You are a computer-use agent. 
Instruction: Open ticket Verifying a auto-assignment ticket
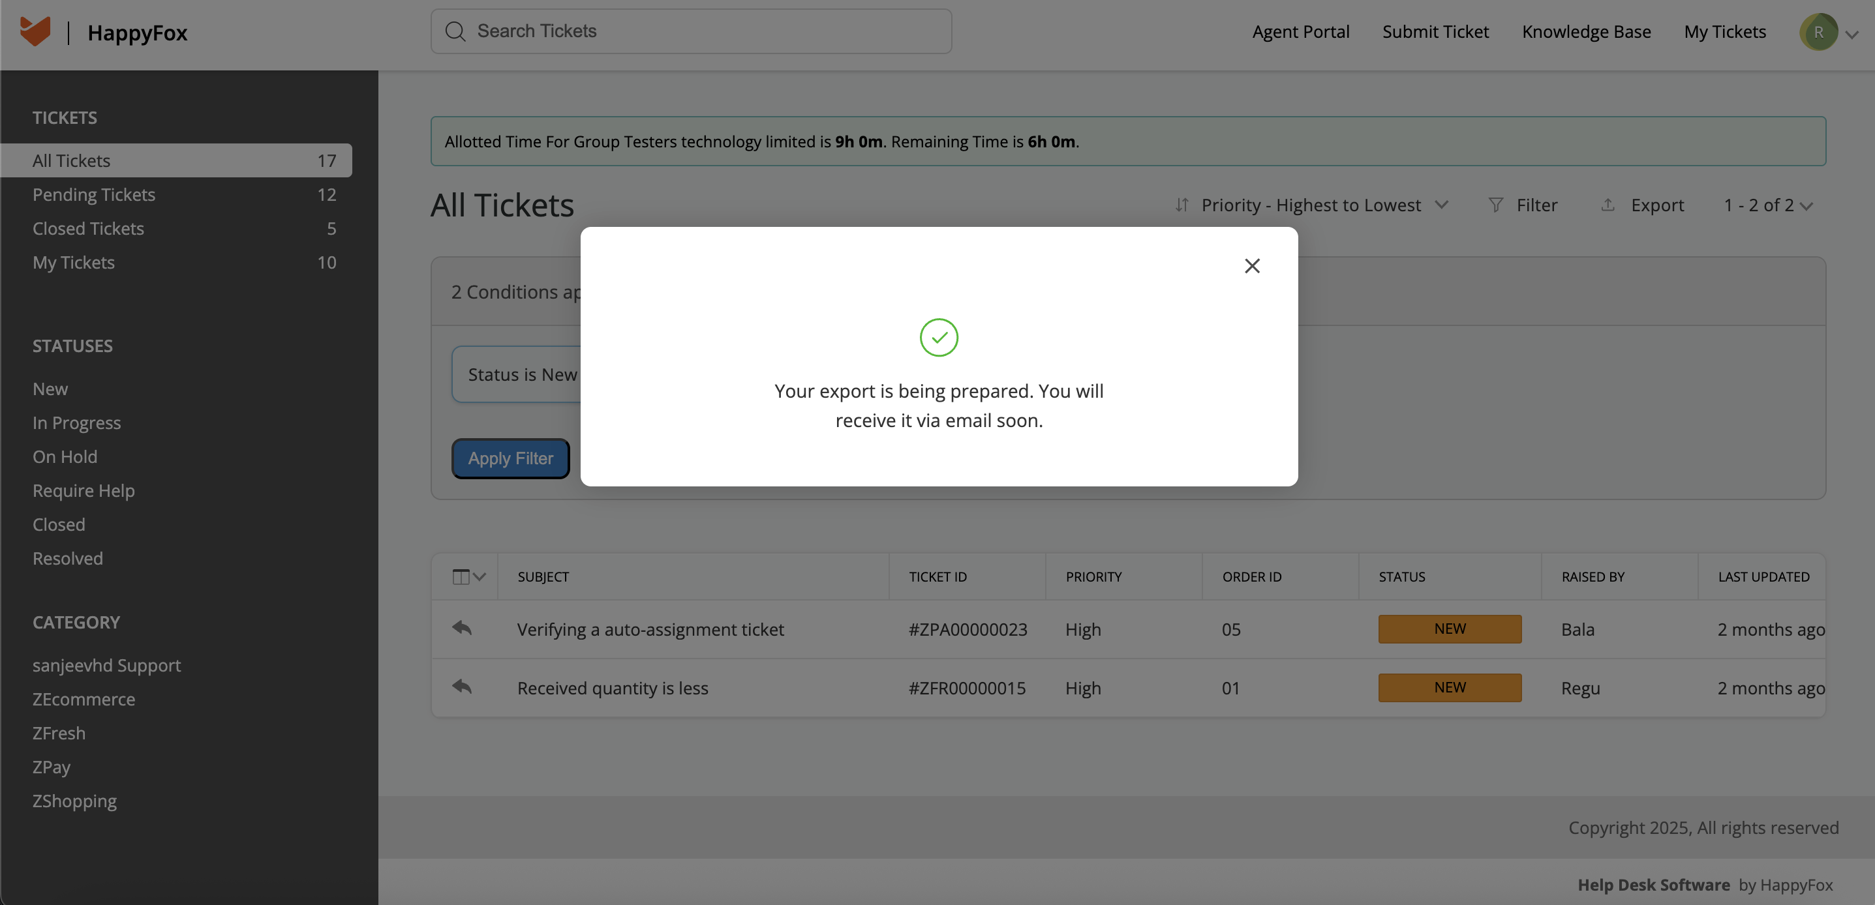(650, 629)
